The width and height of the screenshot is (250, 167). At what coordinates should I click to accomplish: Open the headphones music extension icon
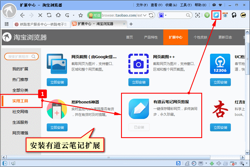click(234, 15)
